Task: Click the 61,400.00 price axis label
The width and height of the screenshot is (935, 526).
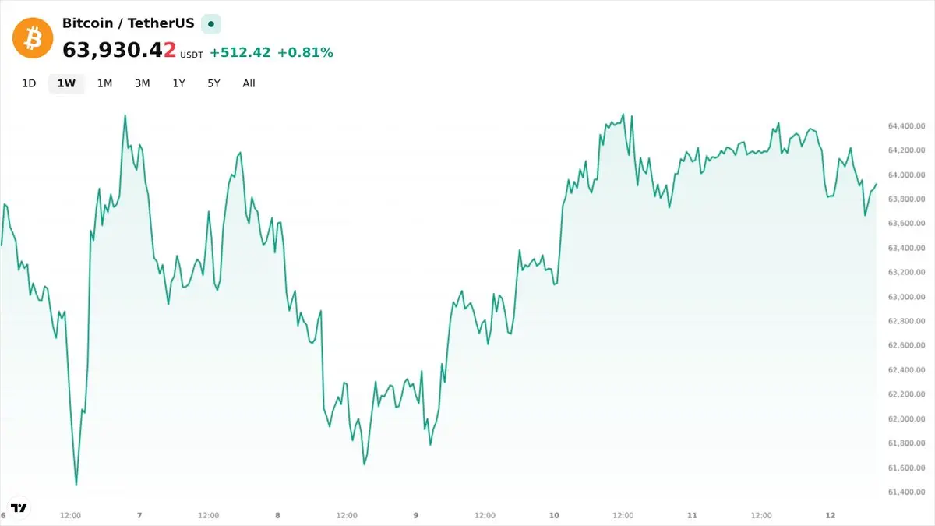Action: pos(906,492)
